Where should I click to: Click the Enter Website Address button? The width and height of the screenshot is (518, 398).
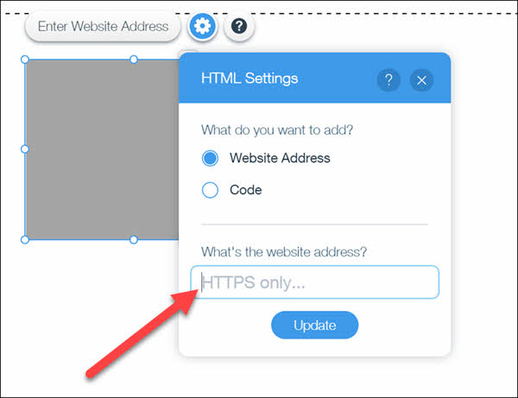[x=103, y=27]
